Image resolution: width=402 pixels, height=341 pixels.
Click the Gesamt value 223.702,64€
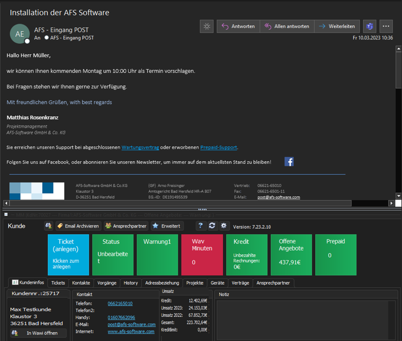pos(197,322)
